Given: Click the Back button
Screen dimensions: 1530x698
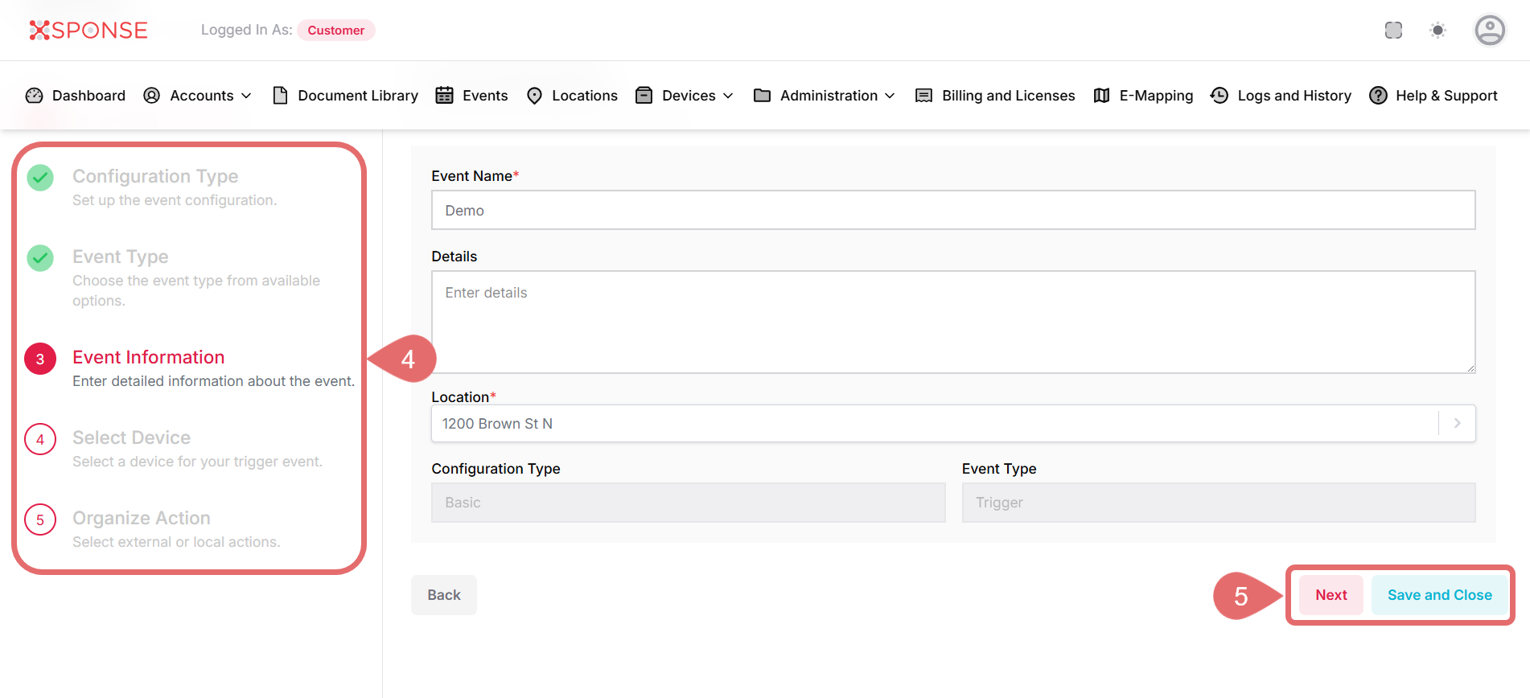Looking at the screenshot, I should (x=444, y=595).
